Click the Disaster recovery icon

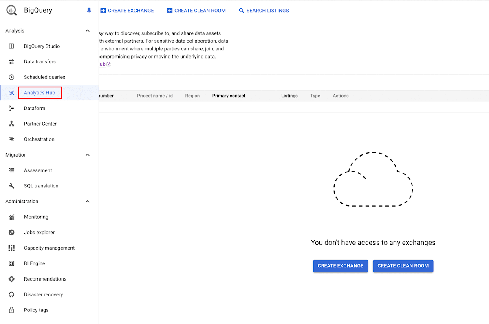pos(11,294)
